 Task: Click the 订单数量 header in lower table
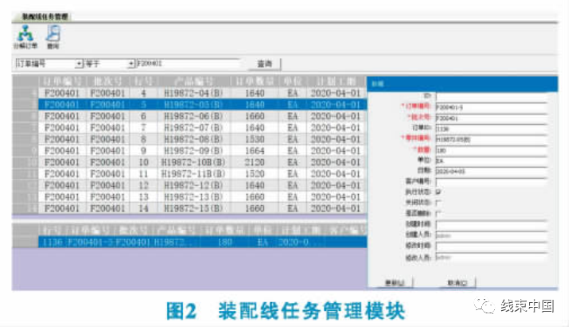coord(224,231)
